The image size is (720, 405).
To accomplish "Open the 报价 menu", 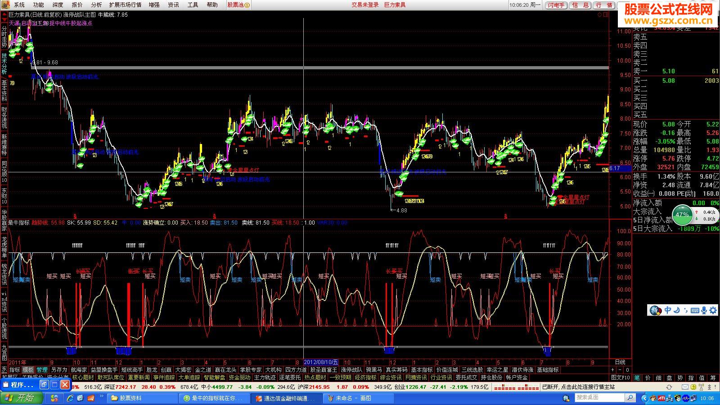I will click(77, 4).
